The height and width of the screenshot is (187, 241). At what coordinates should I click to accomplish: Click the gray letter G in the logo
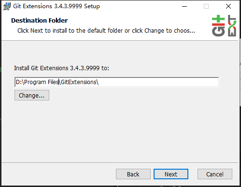pyautogui.click(x=218, y=31)
